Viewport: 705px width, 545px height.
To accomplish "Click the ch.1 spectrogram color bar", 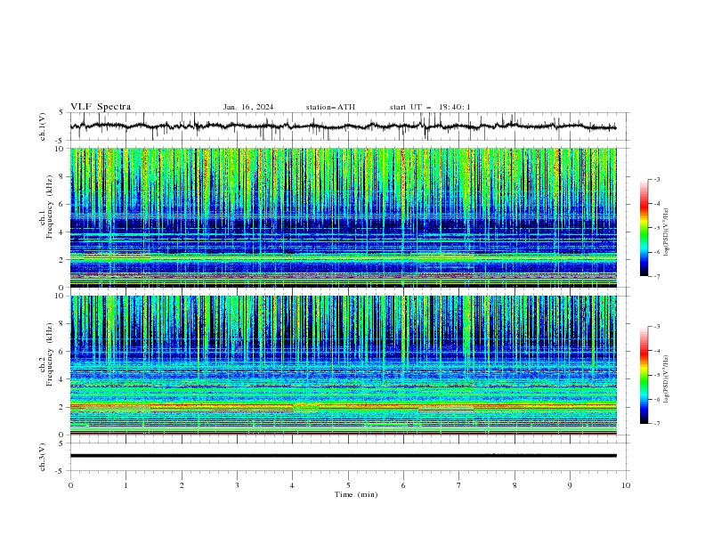I will 644,228.
